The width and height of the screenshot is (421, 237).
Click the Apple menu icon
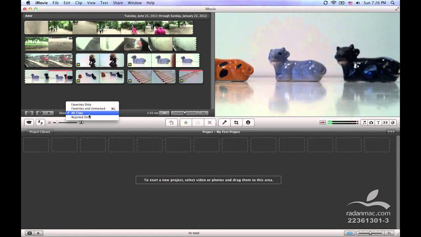pos(28,3)
